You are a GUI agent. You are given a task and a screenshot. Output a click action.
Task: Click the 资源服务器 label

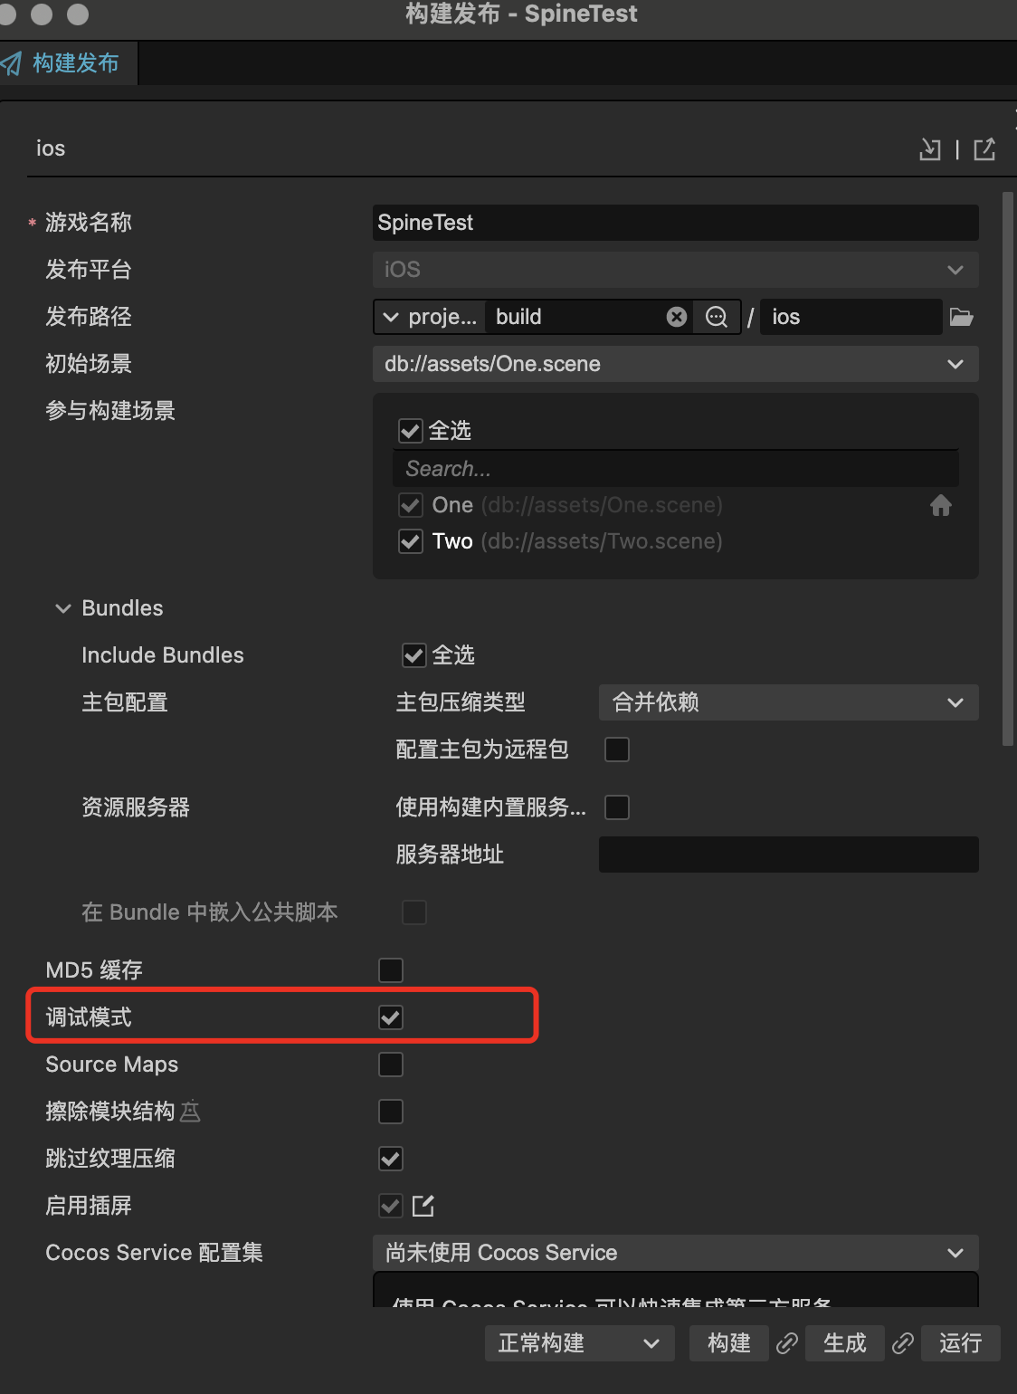[136, 807]
